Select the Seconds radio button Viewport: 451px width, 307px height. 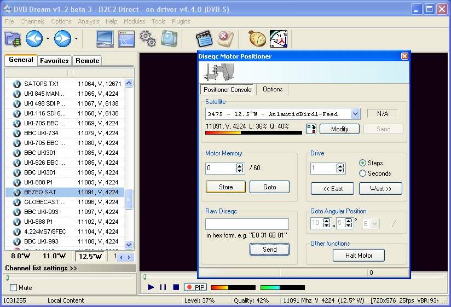tap(362, 173)
